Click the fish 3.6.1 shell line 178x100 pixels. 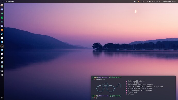[132, 92]
